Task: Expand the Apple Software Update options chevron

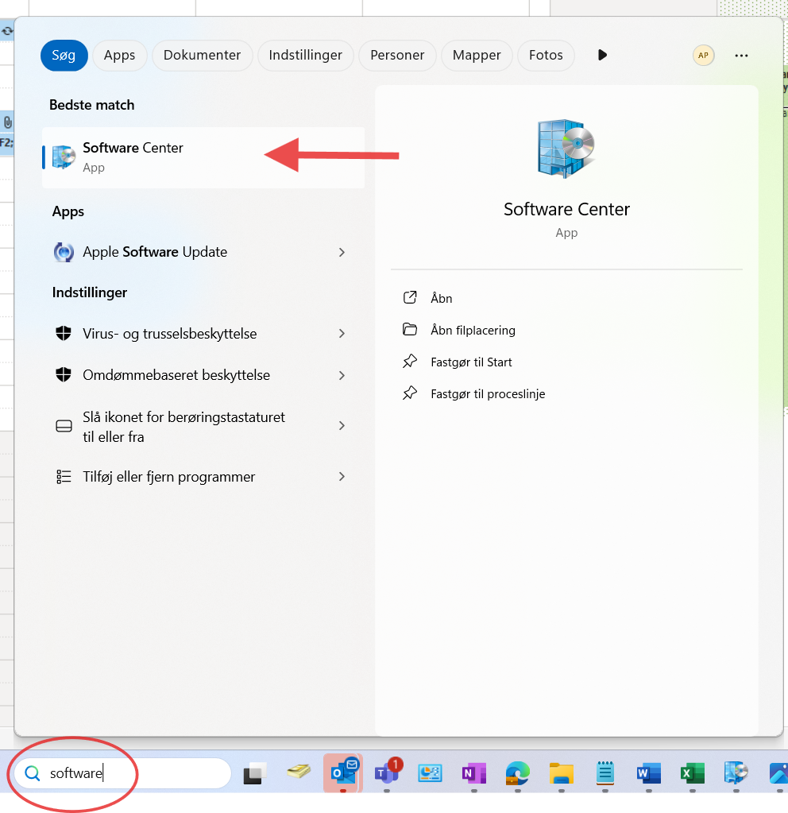Action: 342,252
